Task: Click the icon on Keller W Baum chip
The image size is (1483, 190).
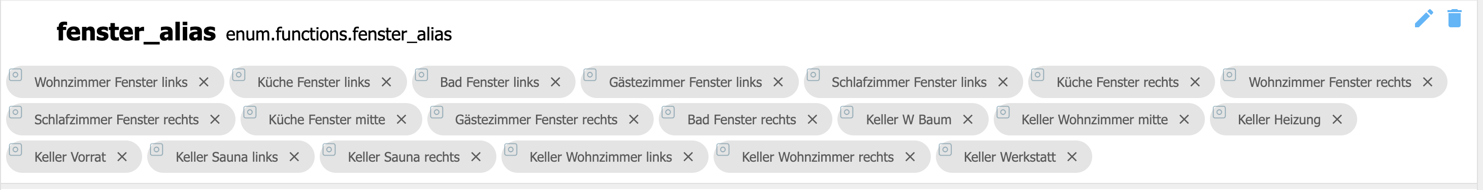Action: [847, 112]
